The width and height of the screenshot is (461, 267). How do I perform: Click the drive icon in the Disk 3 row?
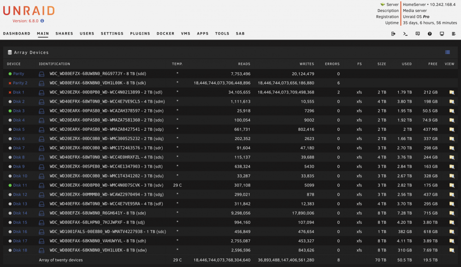pyautogui.click(x=41, y=111)
